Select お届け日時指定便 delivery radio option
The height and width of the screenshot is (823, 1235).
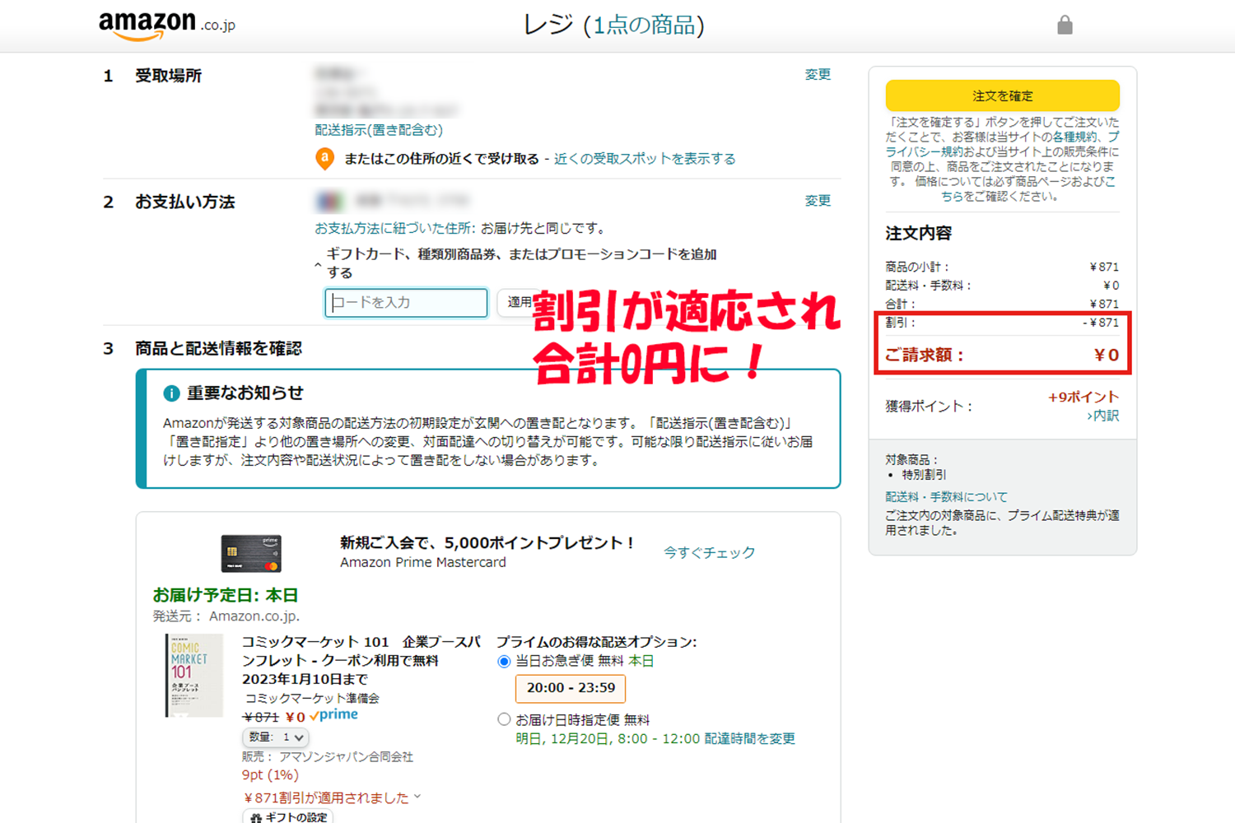click(x=504, y=719)
